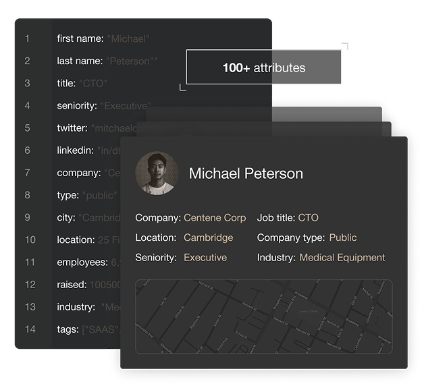Open the Medical Equipment industry link

[x=342, y=257]
